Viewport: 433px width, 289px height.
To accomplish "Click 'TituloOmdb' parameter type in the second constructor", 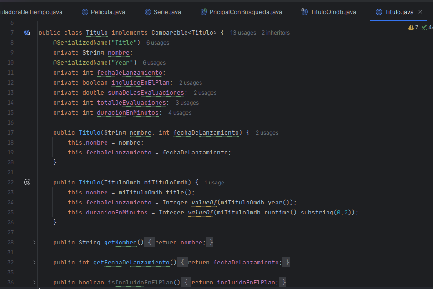I will (x=122, y=183).
